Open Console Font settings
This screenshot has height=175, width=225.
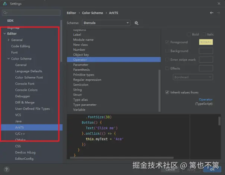pyautogui.click(x=25, y=84)
